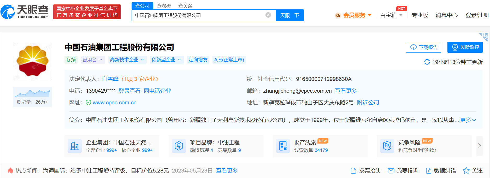Switch to the 查关系 tab
Image resolution: width=490 pixels, height=178 pixels.
click(185, 6)
